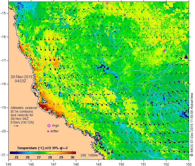Image resolution: width=195 pixels, height=166 pixels.
Task: Click the '-15' latitude axis label
Action: tap(3, 13)
